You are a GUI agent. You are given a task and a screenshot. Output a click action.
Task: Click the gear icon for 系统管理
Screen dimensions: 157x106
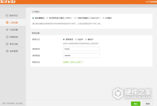7,51
